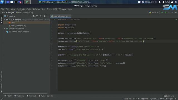Open the Project view selector dropdown
The width and height of the screenshot is (178, 100).
(10, 16)
